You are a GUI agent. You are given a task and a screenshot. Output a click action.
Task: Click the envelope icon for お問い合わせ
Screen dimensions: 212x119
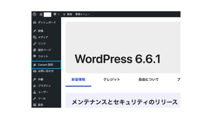35,71
